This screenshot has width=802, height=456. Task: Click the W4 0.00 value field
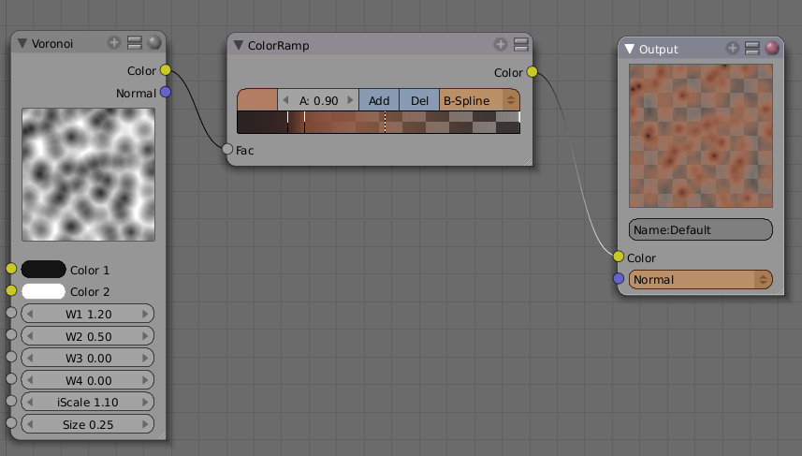[87, 380]
